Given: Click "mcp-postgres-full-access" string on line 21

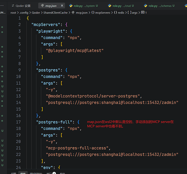Looking at the screenshot, I should [77, 148].
